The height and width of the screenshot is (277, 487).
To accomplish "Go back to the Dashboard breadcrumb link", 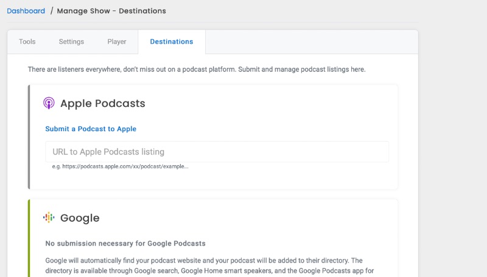I will (26, 11).
